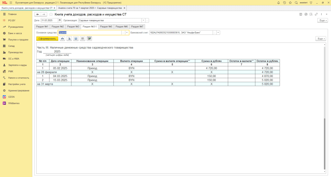The height and width of the screenshot is (177, 331).
Task: Open the calendar picker for date
Action: [60, 20]
